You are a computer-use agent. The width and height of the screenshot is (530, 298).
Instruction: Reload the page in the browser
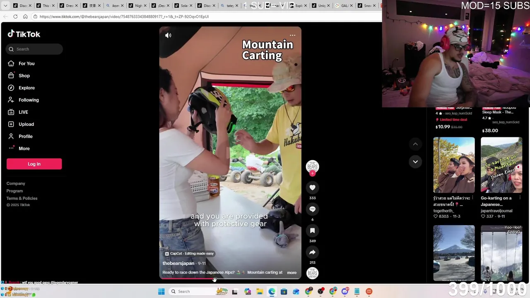(15, 17)
